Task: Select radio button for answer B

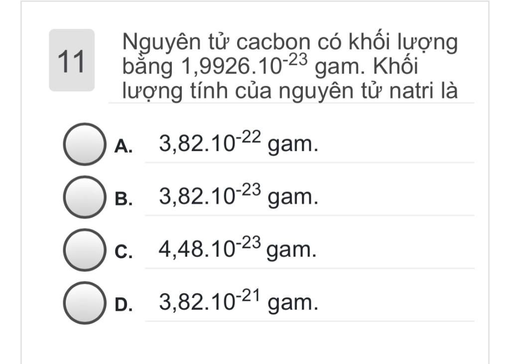Action: pos(85,197)
